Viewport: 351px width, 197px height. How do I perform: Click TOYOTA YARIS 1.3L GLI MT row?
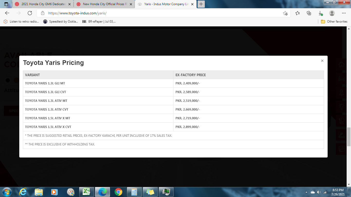point(173,83)
